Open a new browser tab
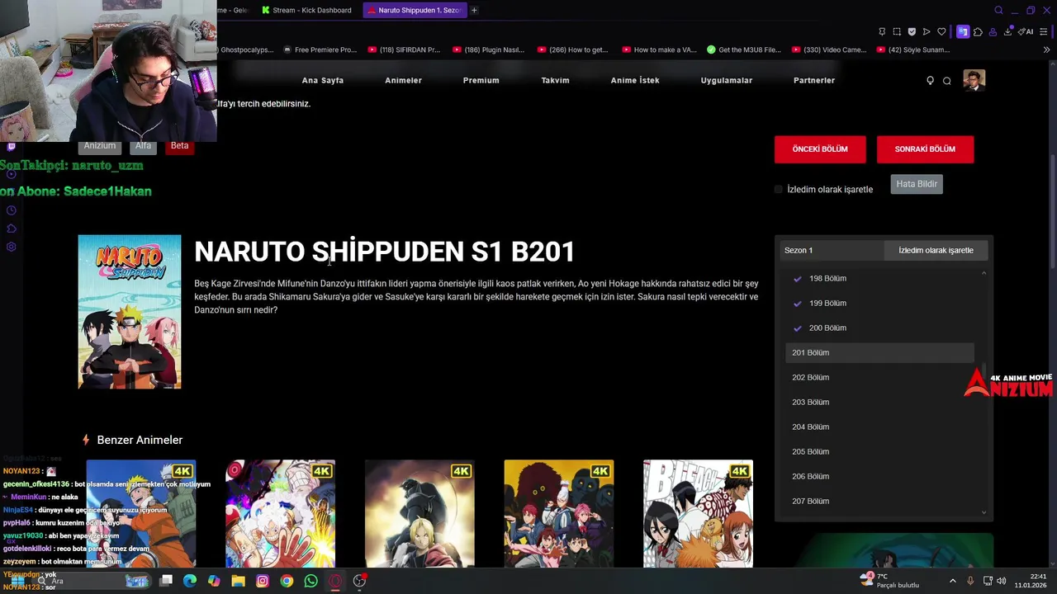1057x594 pixels. [474, 10]
